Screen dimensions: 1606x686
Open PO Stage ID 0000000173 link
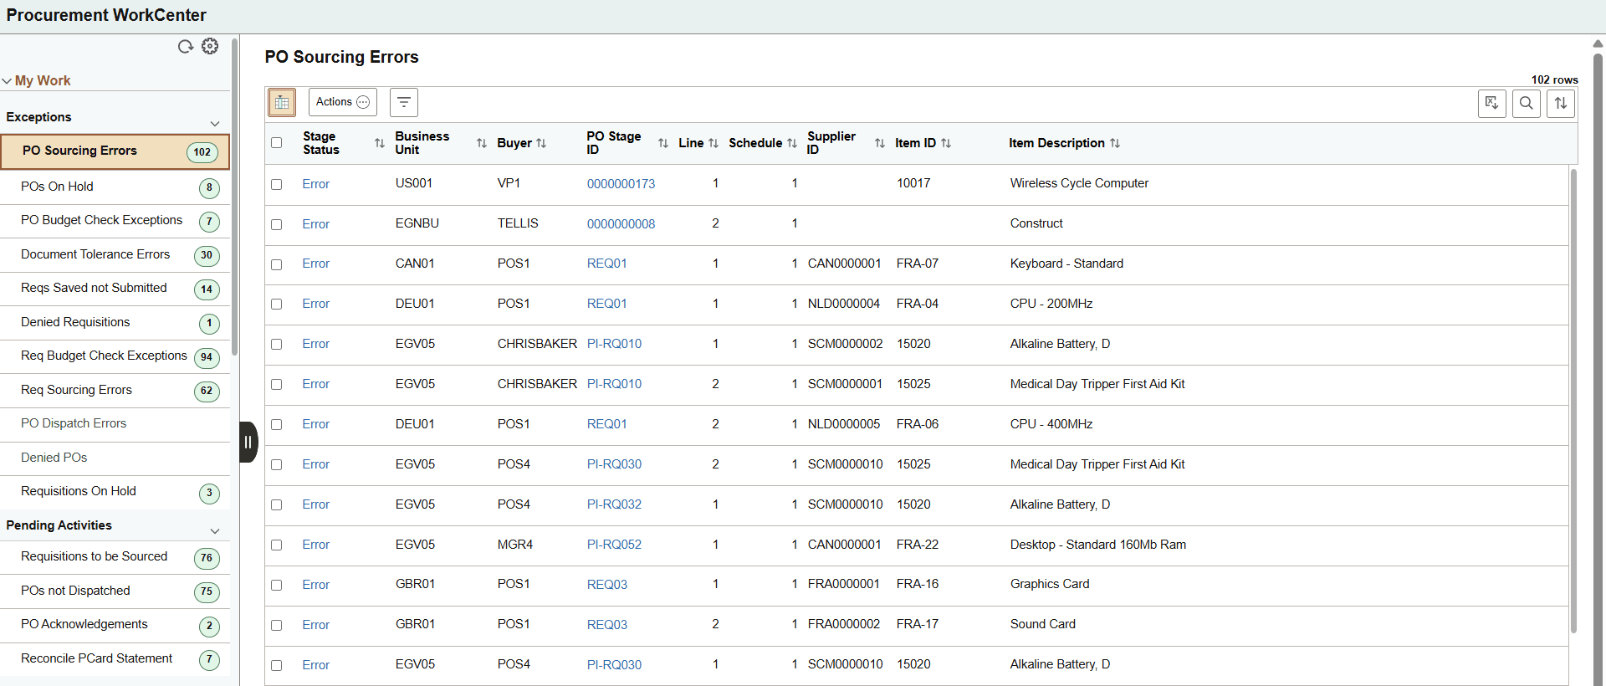[x=621, y=184]
